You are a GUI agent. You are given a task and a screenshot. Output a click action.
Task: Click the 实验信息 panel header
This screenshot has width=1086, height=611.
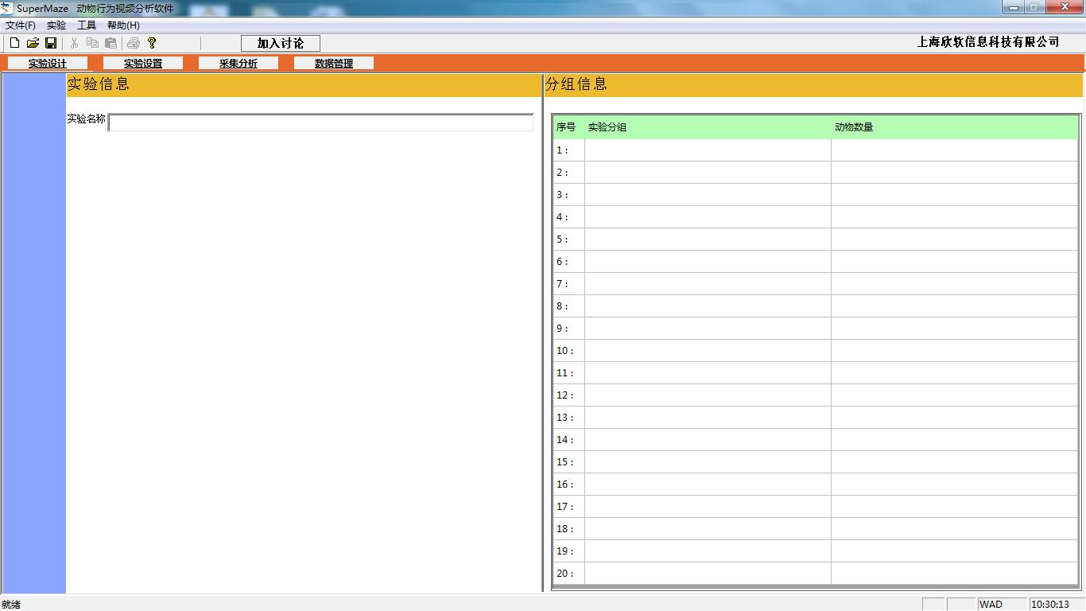click(304, 84)
